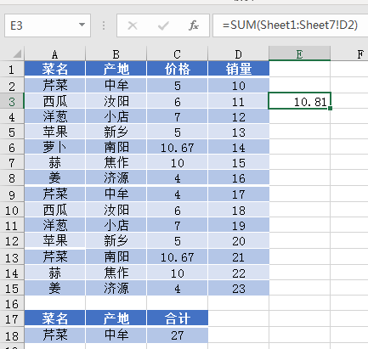This screenshot has width=368, height=349.
Task: Select column D header
Action: point(238,53)
